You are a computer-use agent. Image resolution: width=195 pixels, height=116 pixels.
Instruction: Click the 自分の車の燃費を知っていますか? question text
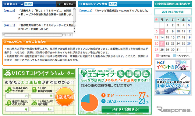pos(106,86)
